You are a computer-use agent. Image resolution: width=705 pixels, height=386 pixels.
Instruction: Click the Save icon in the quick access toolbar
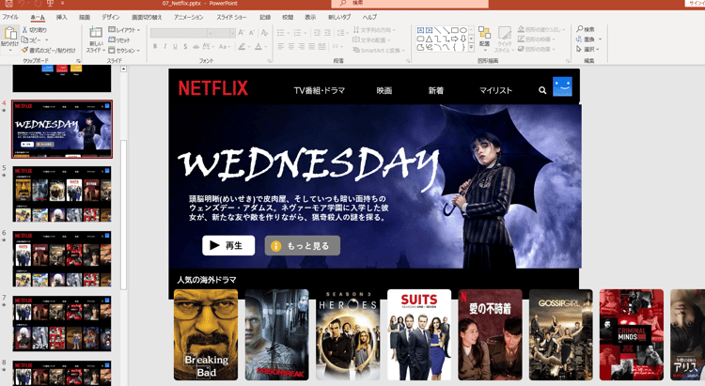click(8, 3)
